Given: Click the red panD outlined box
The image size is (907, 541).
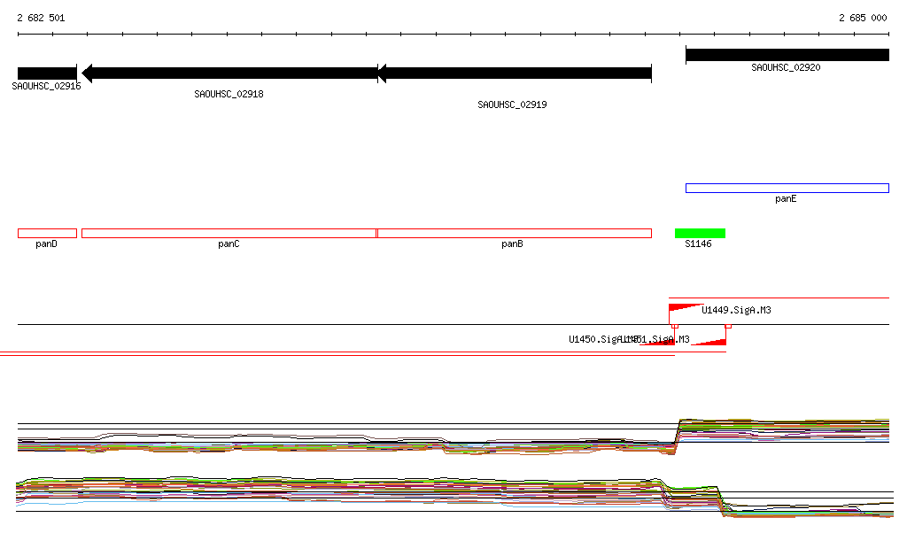Looking at the screenshot, I should point(47,234).
